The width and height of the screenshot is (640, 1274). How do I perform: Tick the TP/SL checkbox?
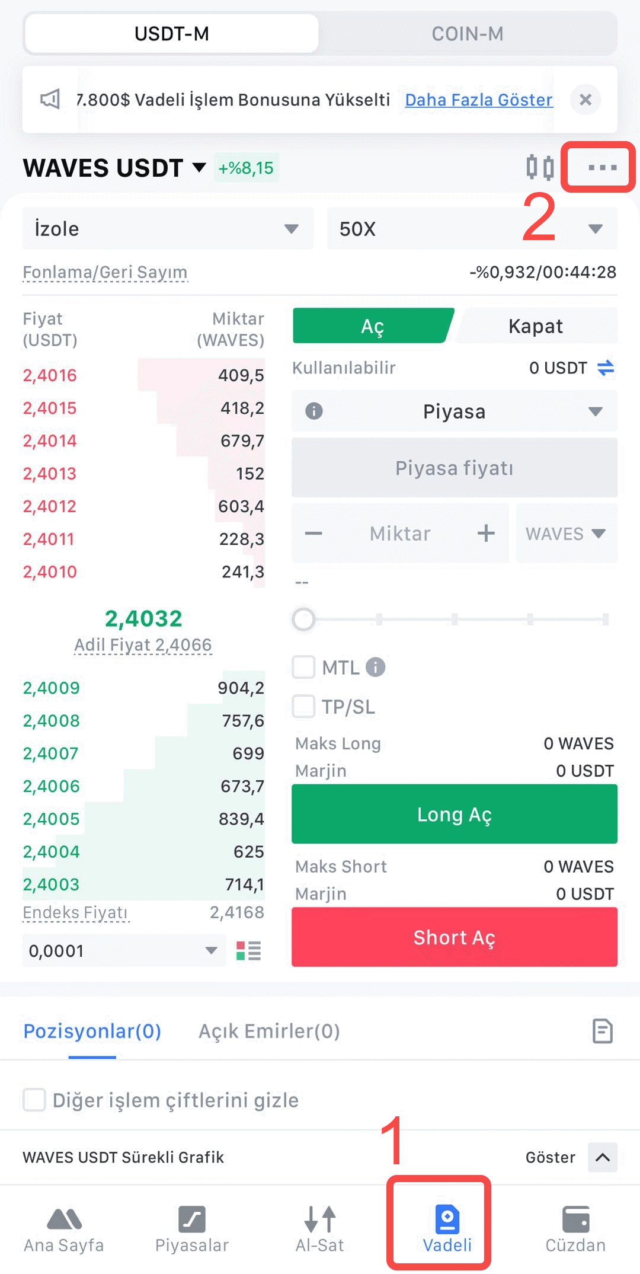pos(304,707)
